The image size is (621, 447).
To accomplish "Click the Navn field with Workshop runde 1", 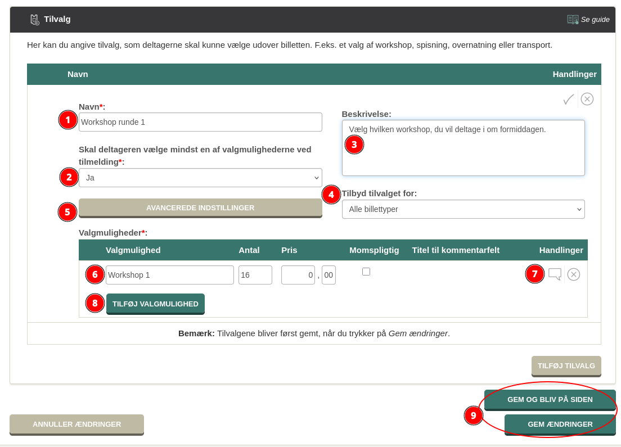I will [x=200, y=122].
